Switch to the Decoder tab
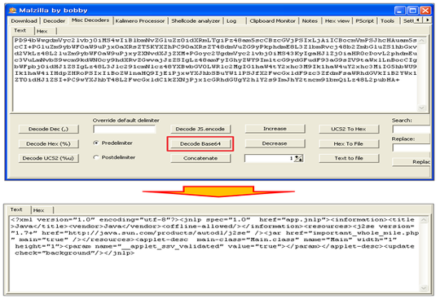440x299 pixels. click(54, 20)
